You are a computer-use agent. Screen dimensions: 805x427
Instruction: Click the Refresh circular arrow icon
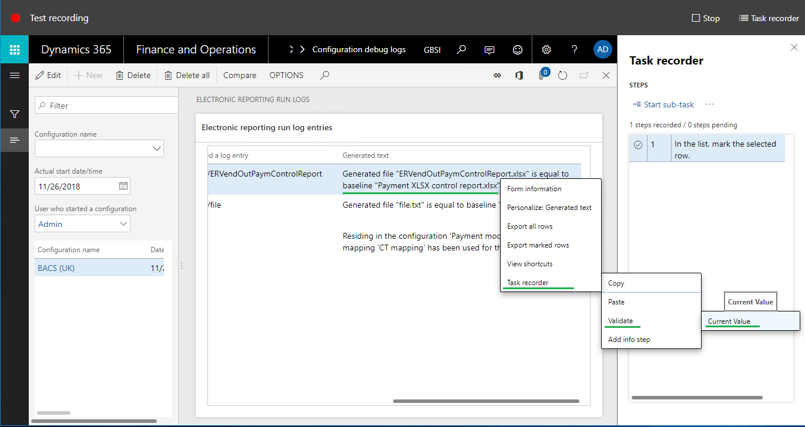pos(562,75)
